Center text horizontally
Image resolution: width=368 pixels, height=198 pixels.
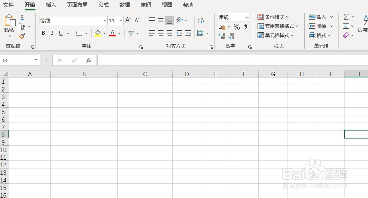[161, 33]
